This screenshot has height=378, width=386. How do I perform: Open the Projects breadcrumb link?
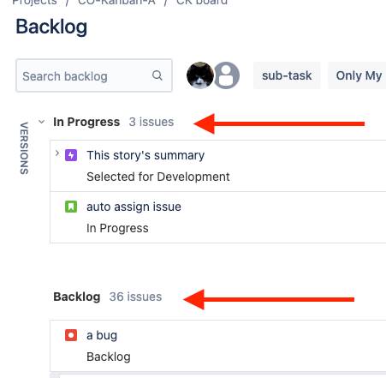click(34, 2)
